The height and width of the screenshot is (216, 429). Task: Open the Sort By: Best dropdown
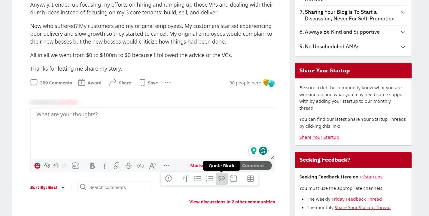pyautogui.click(x=47, y=187)
